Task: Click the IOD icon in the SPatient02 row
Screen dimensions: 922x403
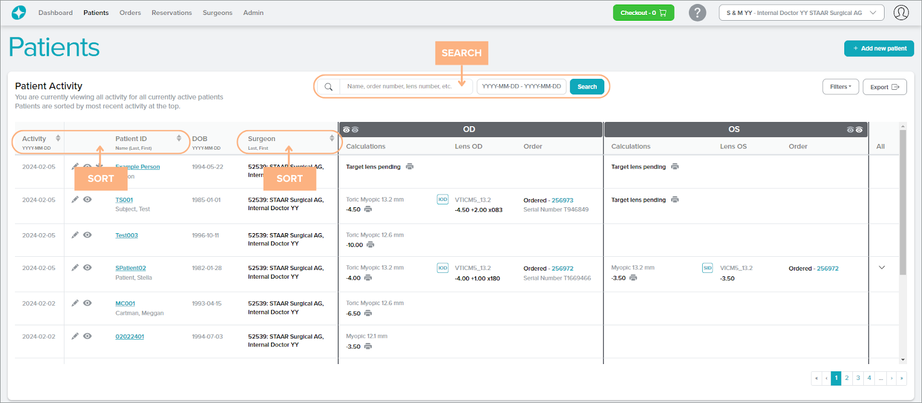Action: click(443, 268)
